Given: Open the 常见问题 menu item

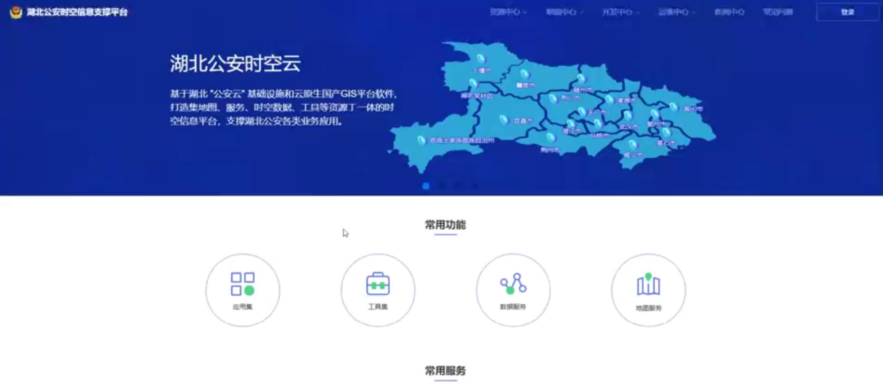Looking at the screenshot, I should (x=778, y=12).
